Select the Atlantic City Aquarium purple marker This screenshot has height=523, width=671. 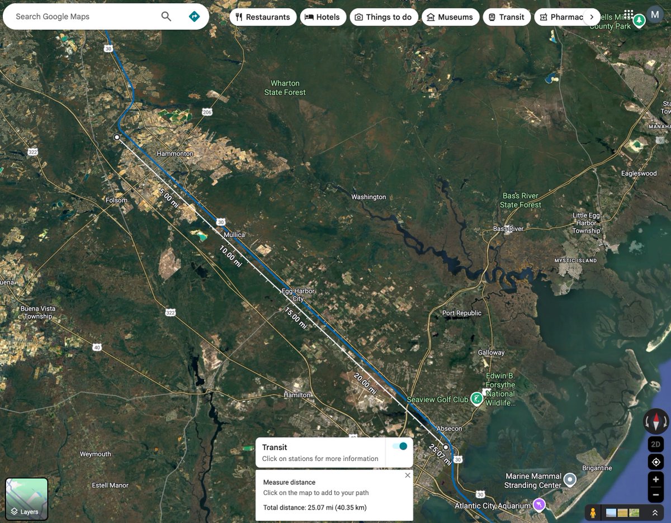click(x=538, y=505)
